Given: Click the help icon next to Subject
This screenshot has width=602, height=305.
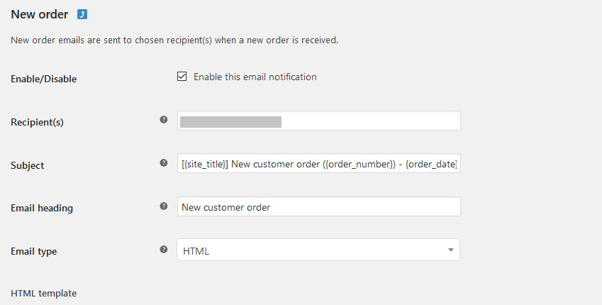Looking at the screenshot, I should pos(164,163).
